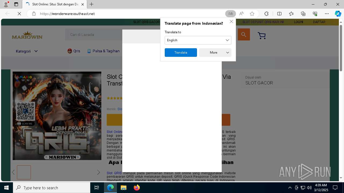
Task: Click SLOT DEPOSIT QRIS HARI INI link
Action: [263, 22]
